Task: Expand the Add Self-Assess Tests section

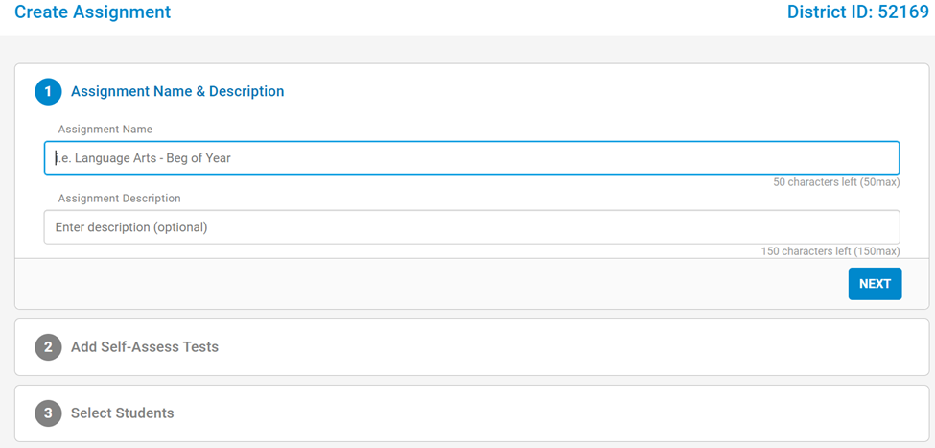Action: coord(145,347)
